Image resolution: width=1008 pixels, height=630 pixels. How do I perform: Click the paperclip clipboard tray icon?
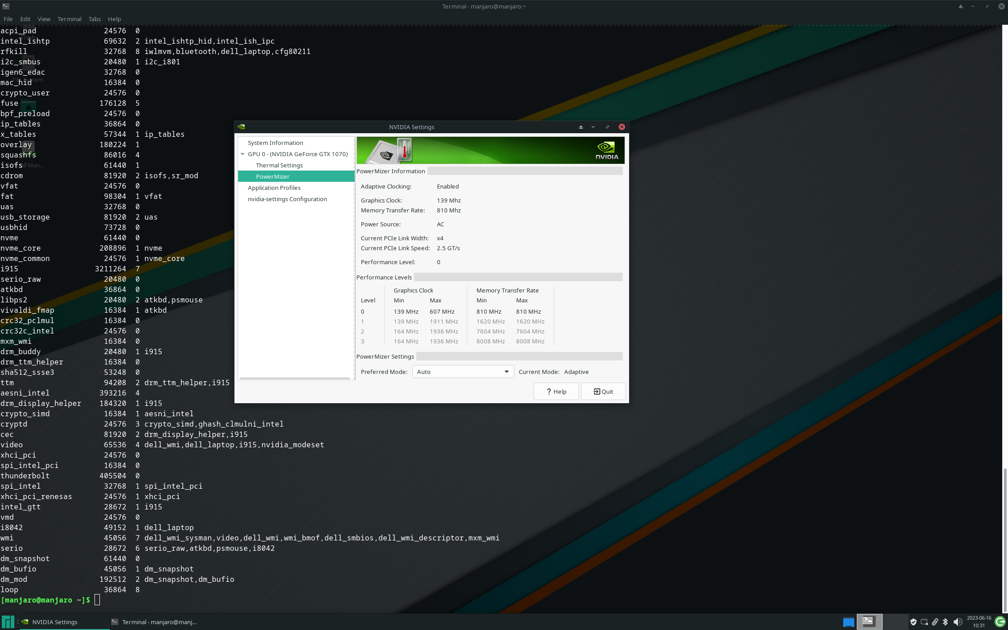pos(935,622)
